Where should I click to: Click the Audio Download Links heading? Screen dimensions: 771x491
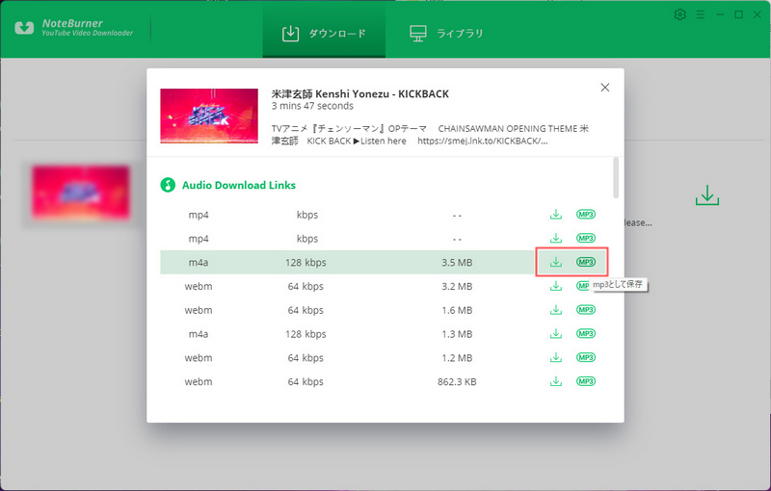239,185
